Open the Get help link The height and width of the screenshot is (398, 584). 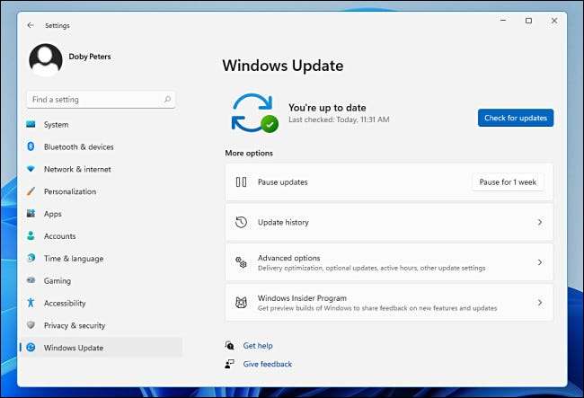(258, 346)
